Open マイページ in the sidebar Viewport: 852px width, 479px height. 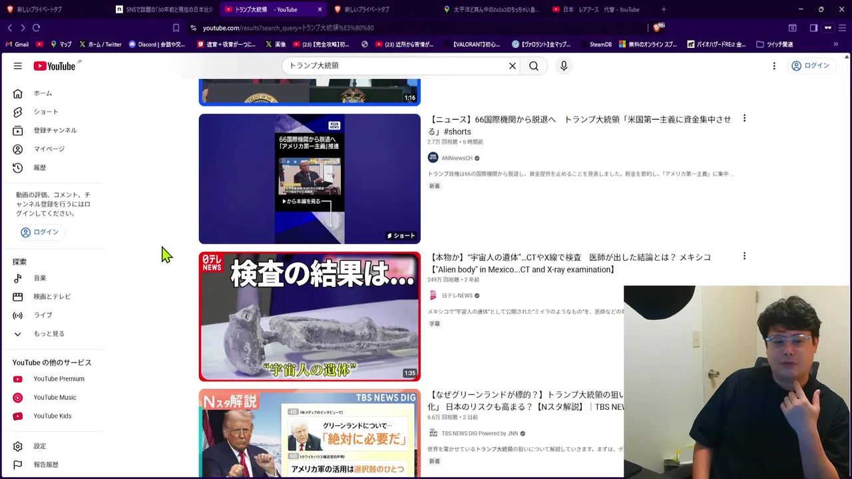[49, 149]
